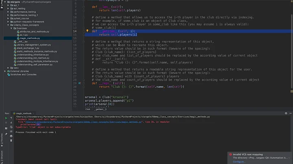
Task: Fold the comment block starting at line 17
Action: 83,41
